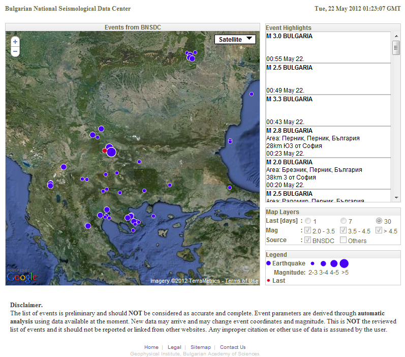Select the 30 days radio button

tap(379, 221)
